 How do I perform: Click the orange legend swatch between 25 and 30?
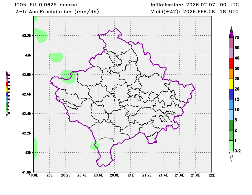[231, 73]
